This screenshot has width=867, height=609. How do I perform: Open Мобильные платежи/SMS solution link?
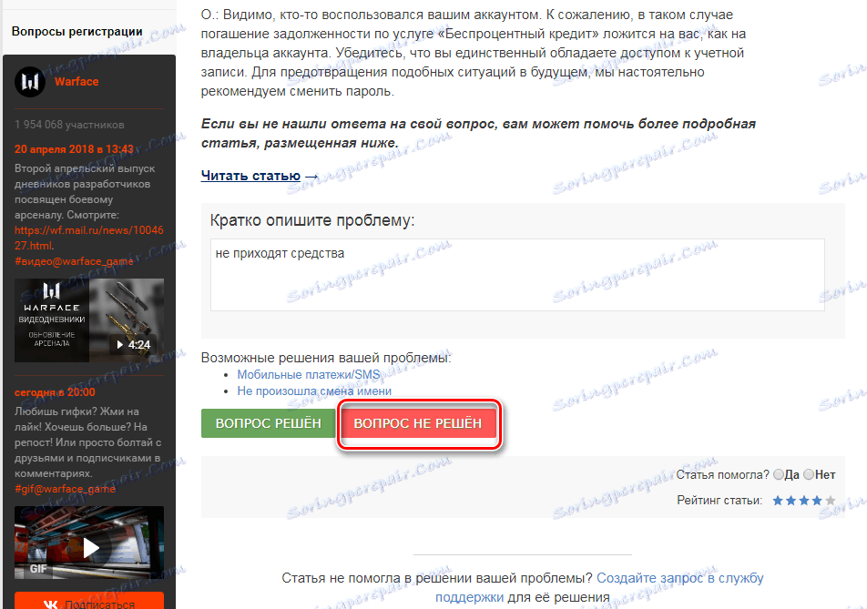tap(309, 375)
